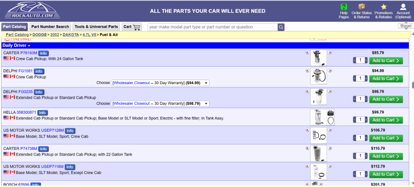Click the page vertical scrollbar thumb
This screenshot has height=187, width=414.
(x=412, y=86)
